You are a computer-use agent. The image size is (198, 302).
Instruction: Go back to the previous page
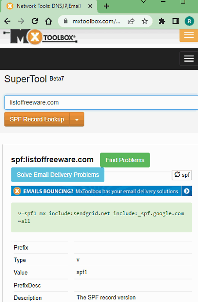7,21
